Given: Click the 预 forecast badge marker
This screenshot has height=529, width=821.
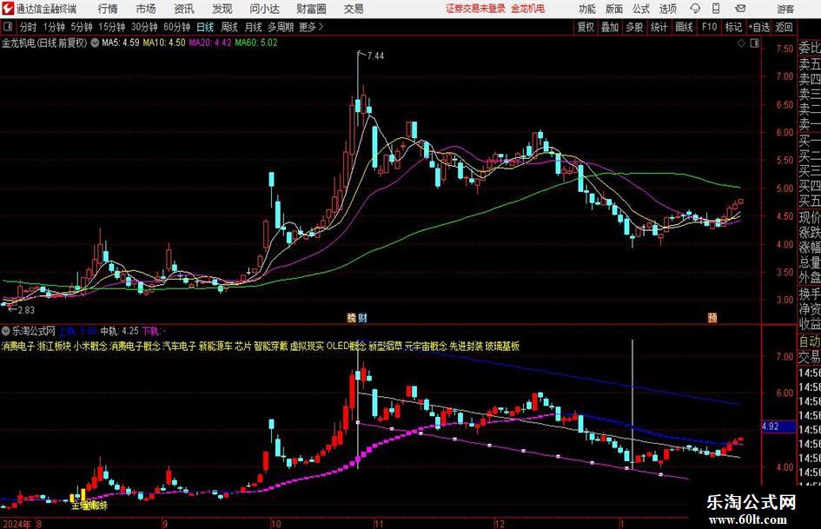Looking at the screenshot, I should [712, 317].
